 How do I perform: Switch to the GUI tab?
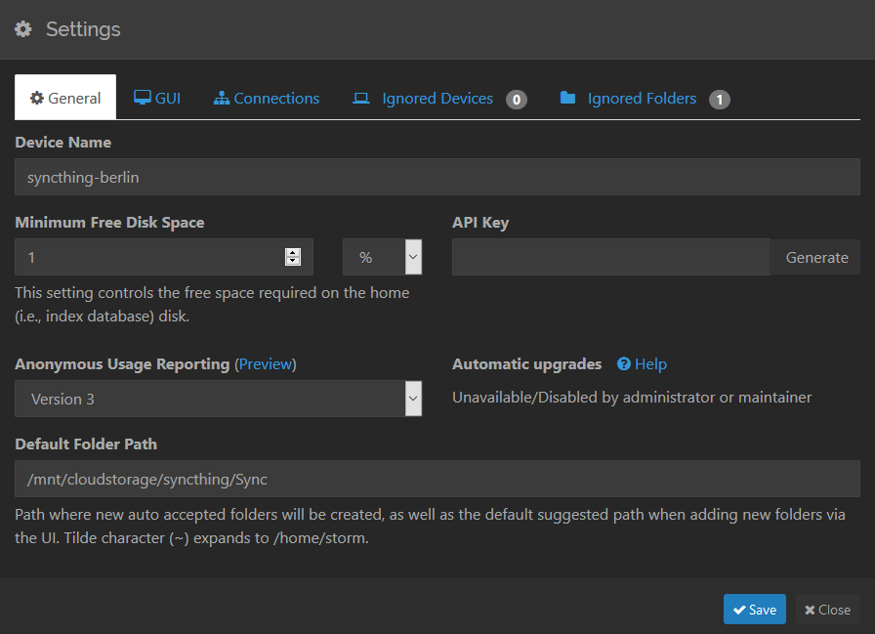pos(157,99)
